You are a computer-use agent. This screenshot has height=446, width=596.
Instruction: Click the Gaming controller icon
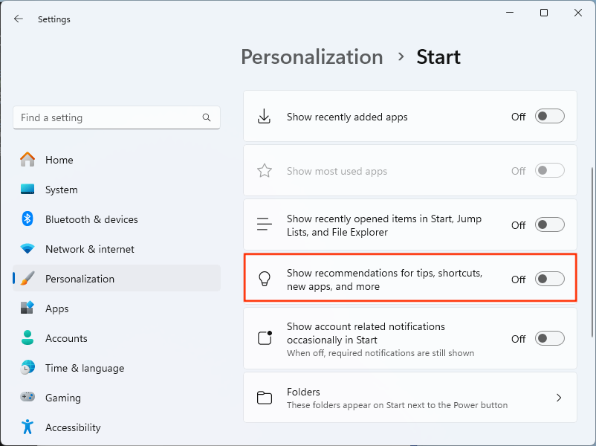click(27, 398)
